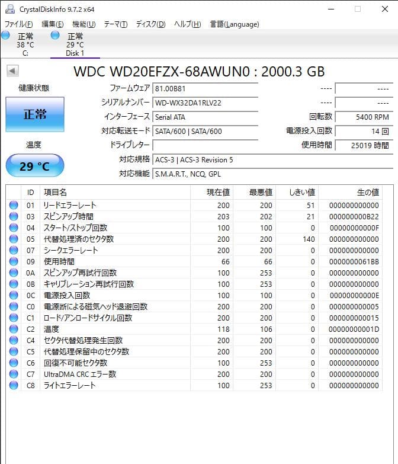The width and height of the screenshot is (398, 464).
Task: Click status orb of C7 UltraDMA CRC row
Action: pyautogui.click(x=14, y=374)
